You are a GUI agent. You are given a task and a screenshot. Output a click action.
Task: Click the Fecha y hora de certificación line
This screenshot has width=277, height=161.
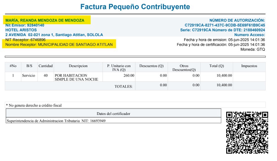tap(221, 45)
